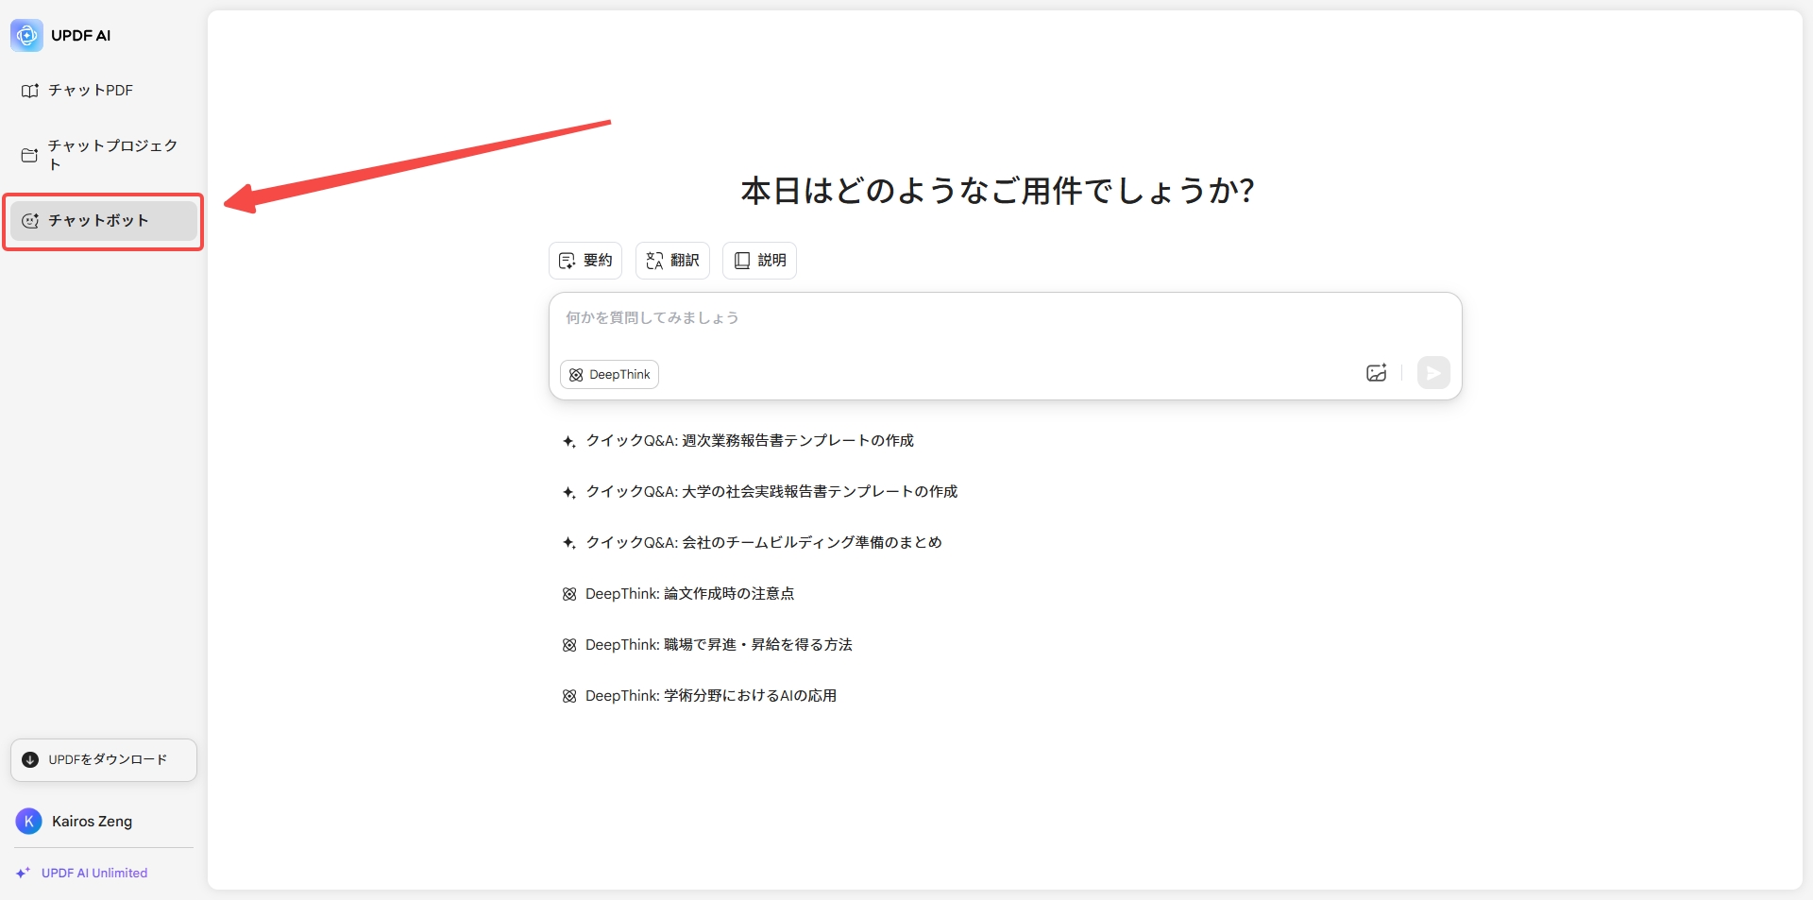Click atom icon next to 論文作成時の注意点
Viewport: 1813px width, 900px height.
(569, 594)
